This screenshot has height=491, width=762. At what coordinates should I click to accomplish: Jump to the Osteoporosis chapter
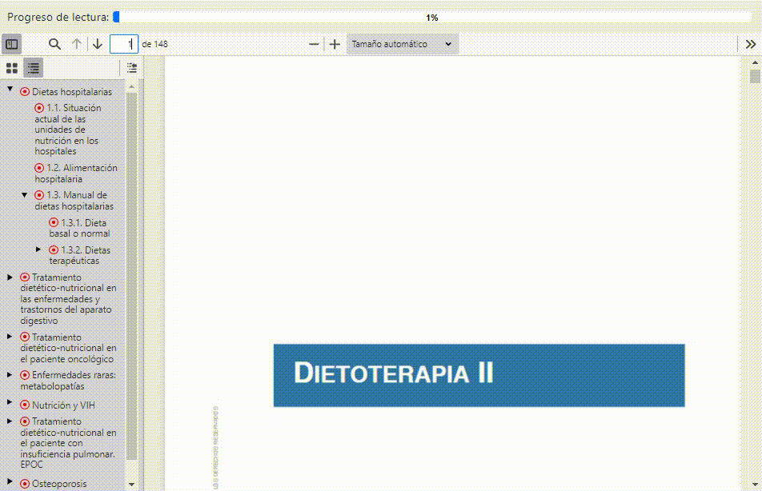[54, 483]
